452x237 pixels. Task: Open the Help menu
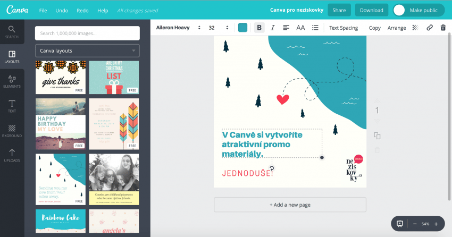103,11
